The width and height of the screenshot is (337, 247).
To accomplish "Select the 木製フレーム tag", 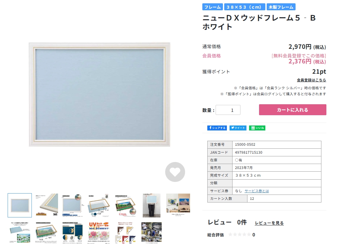I will 281,7.
